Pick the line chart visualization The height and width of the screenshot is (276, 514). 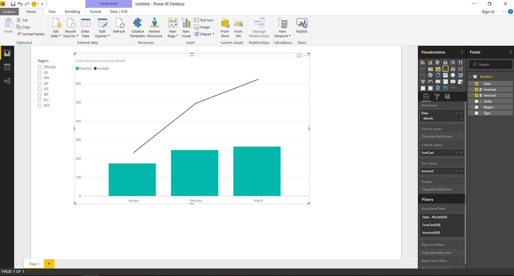point(423,69)
